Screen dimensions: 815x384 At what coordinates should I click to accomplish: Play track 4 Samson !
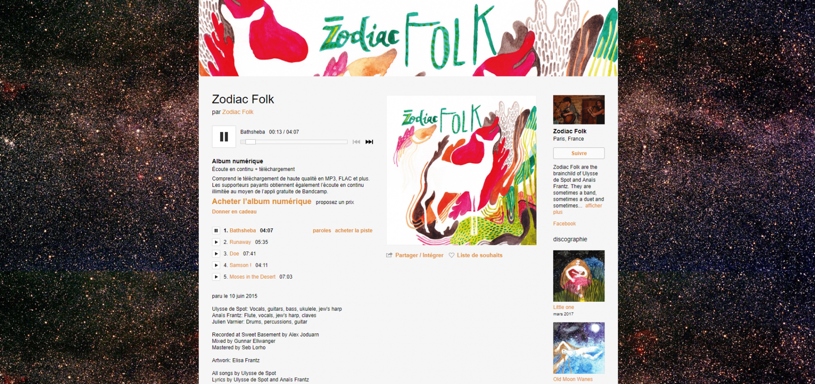click(216, 265)
